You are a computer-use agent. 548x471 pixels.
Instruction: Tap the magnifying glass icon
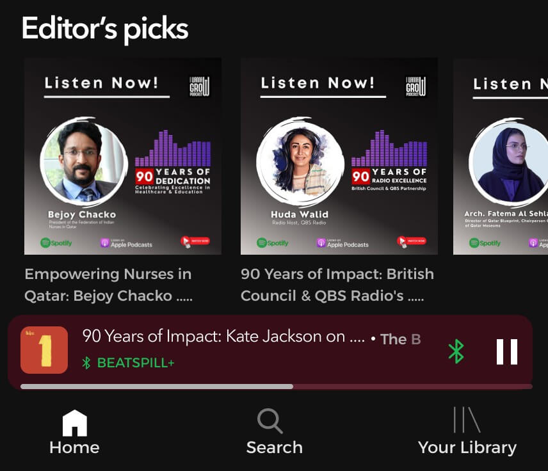[x=270, y=421]
